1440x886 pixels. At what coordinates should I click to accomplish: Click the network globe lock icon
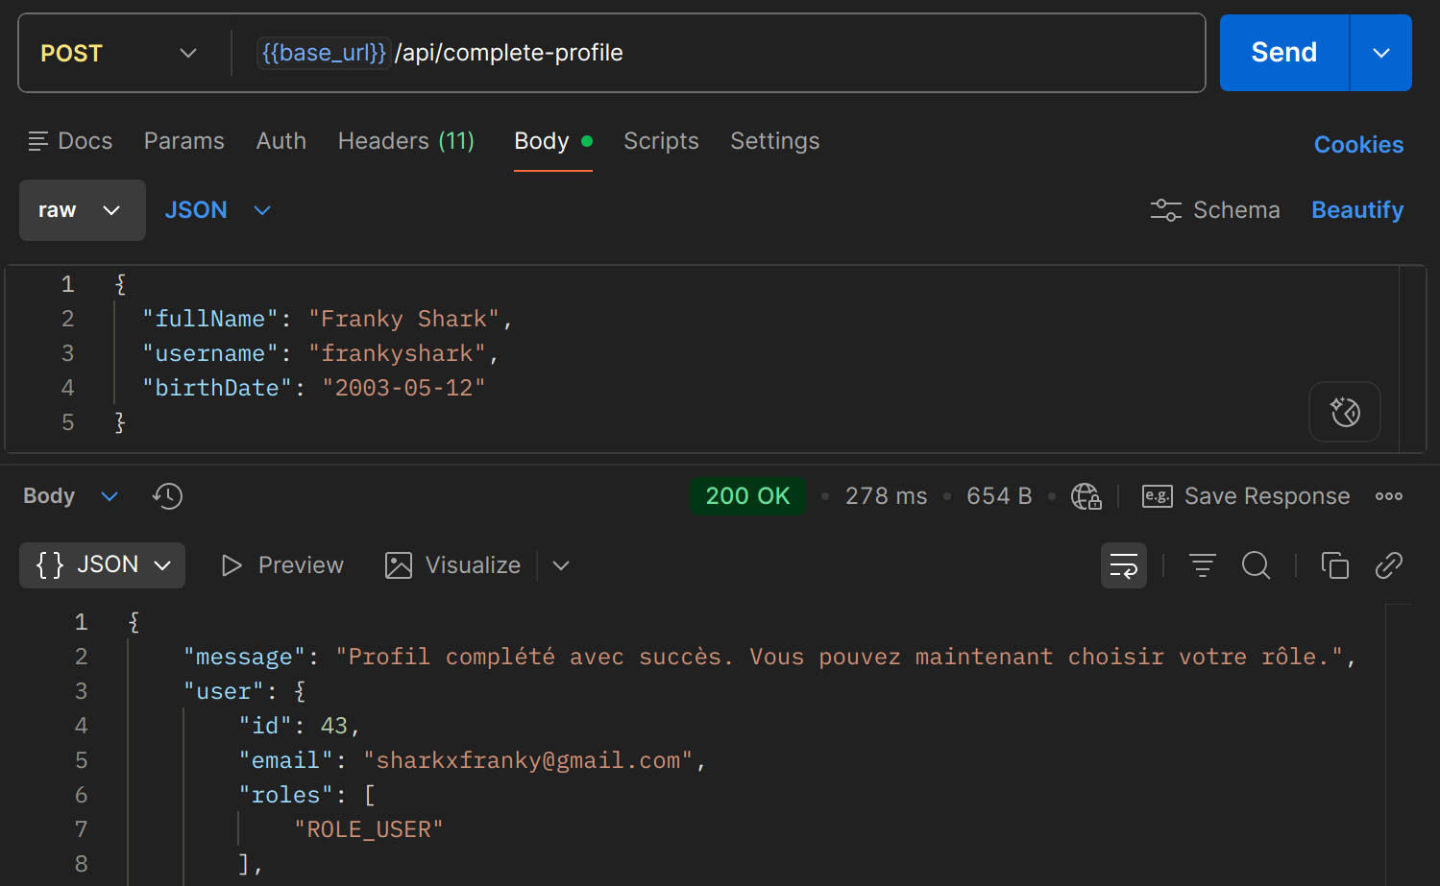(x=1086, y=496)
